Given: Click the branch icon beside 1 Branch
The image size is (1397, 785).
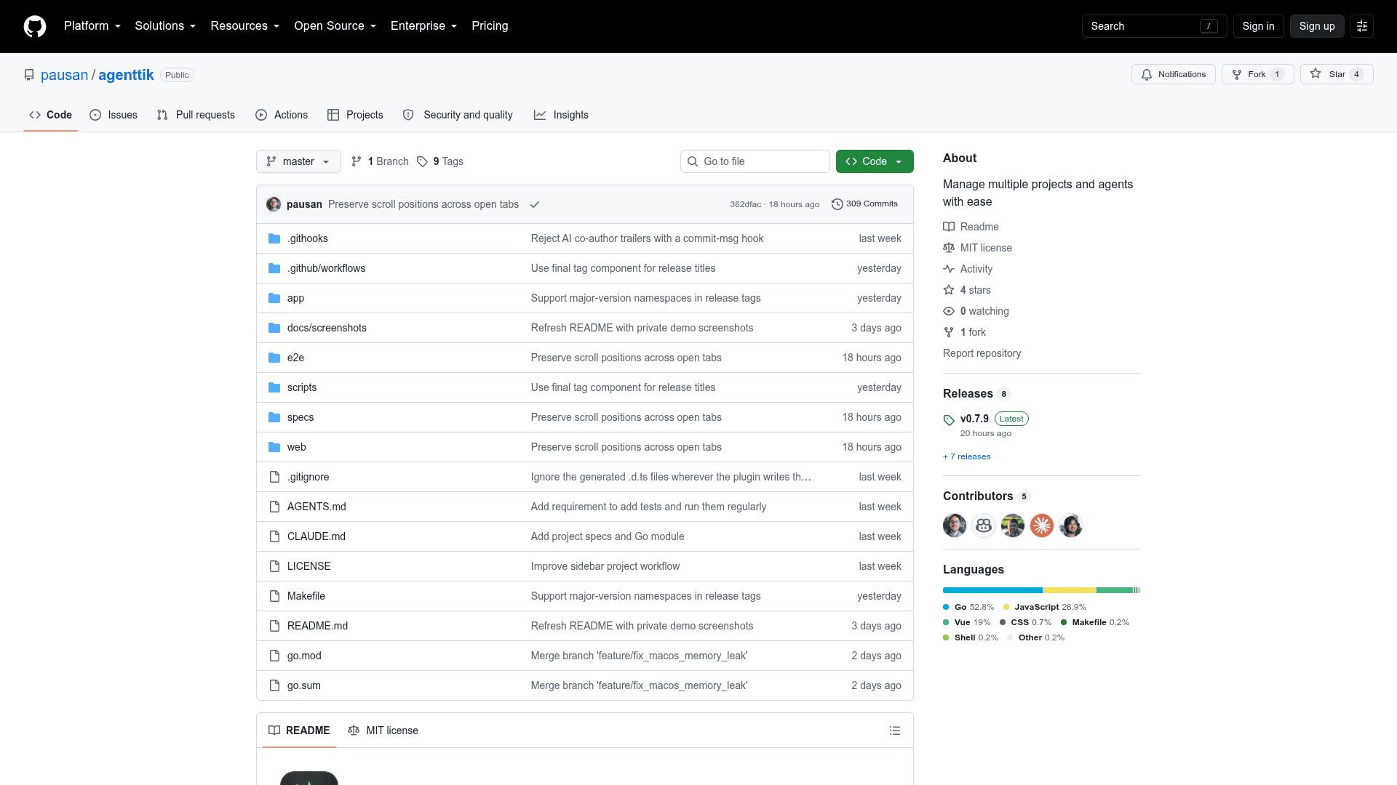Looking at the screenshot, I should (357, 161).
